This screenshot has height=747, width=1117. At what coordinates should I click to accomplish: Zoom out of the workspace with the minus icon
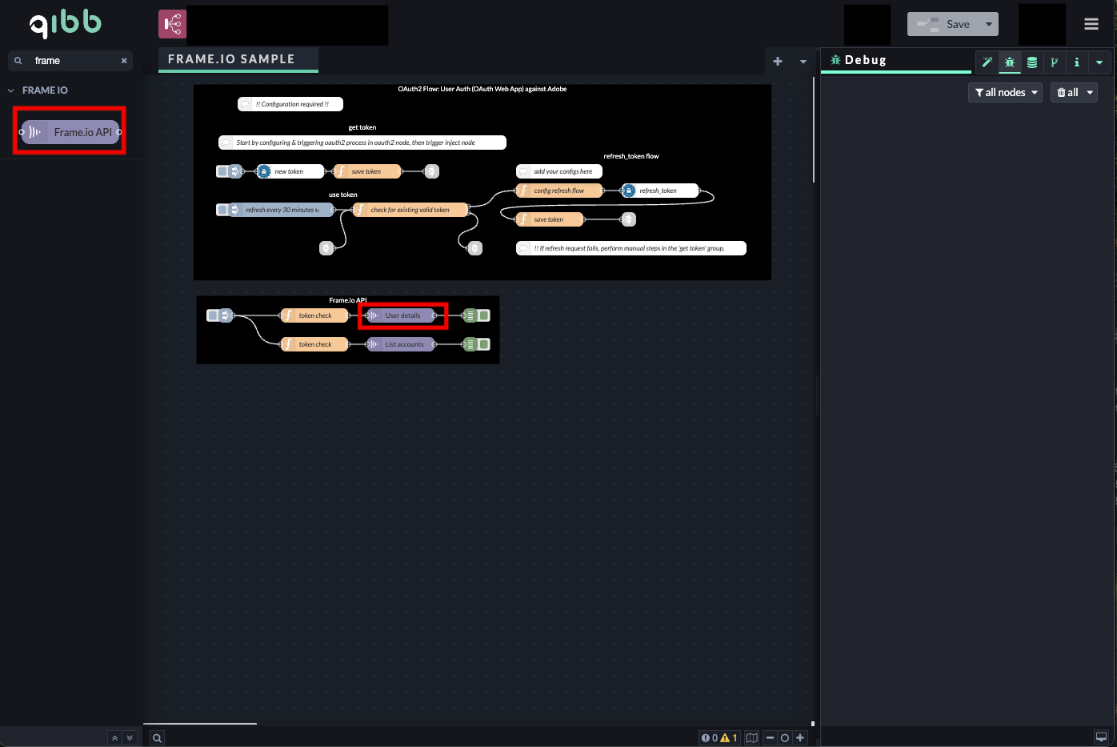[x=770, y=737]
